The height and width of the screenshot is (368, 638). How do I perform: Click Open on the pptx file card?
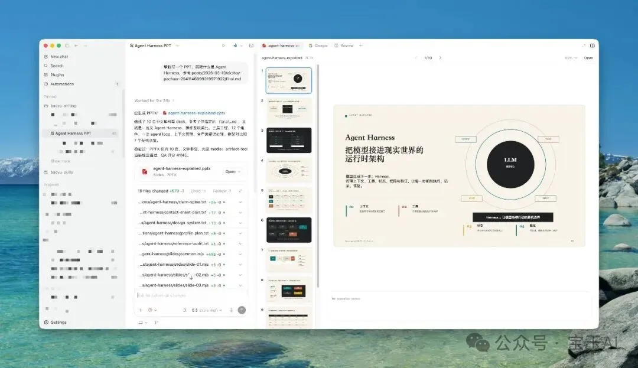click(x=230, y=172)
